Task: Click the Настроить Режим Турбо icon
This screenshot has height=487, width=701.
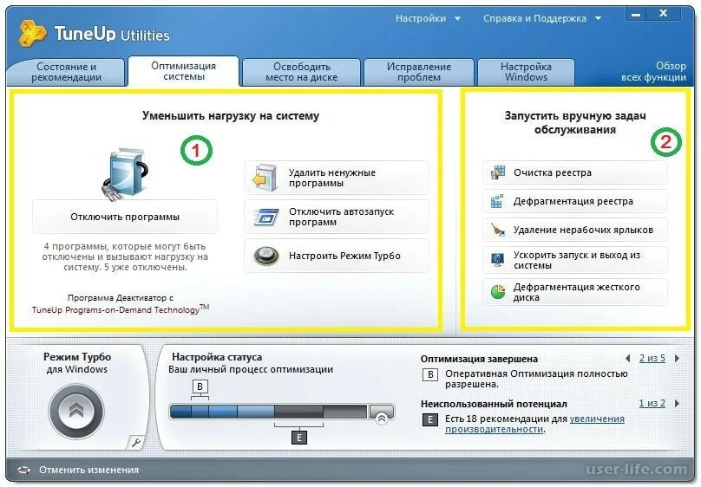Action: 266,256
